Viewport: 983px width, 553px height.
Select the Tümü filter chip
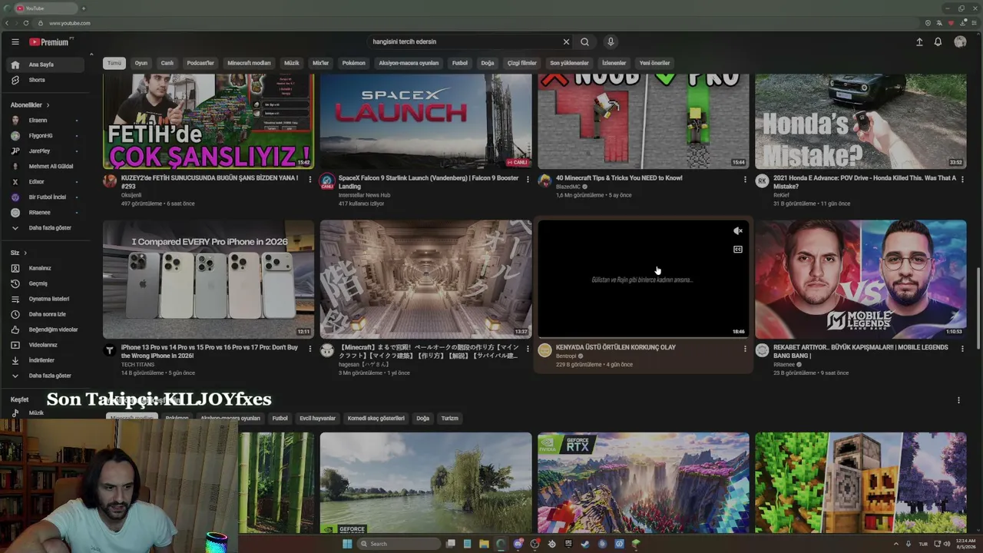[114, 63]
